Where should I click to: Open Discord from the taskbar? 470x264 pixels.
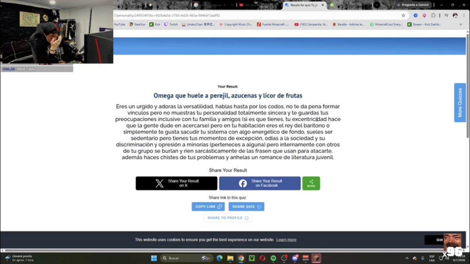pos(295,258)
